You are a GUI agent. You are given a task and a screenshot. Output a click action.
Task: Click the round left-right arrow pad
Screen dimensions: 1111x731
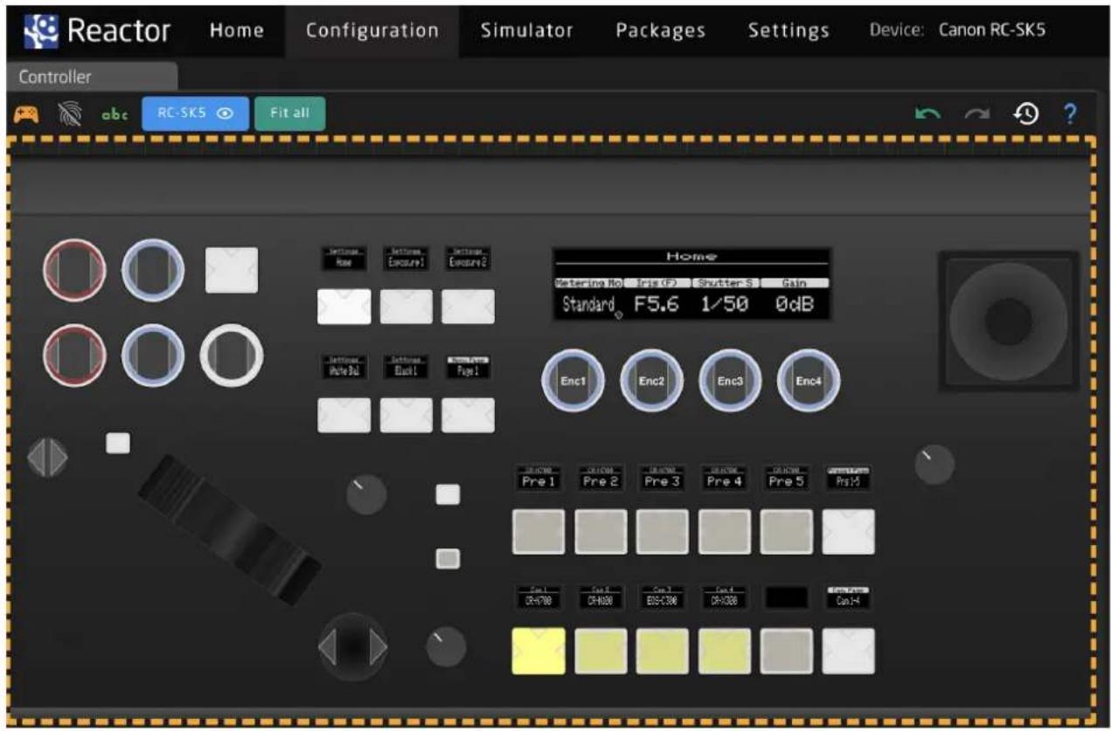(x=352, y=647)
